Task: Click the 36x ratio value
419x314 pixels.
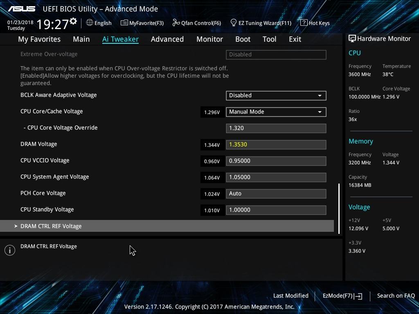Action: pyautogui.click(x=353, y=119)
